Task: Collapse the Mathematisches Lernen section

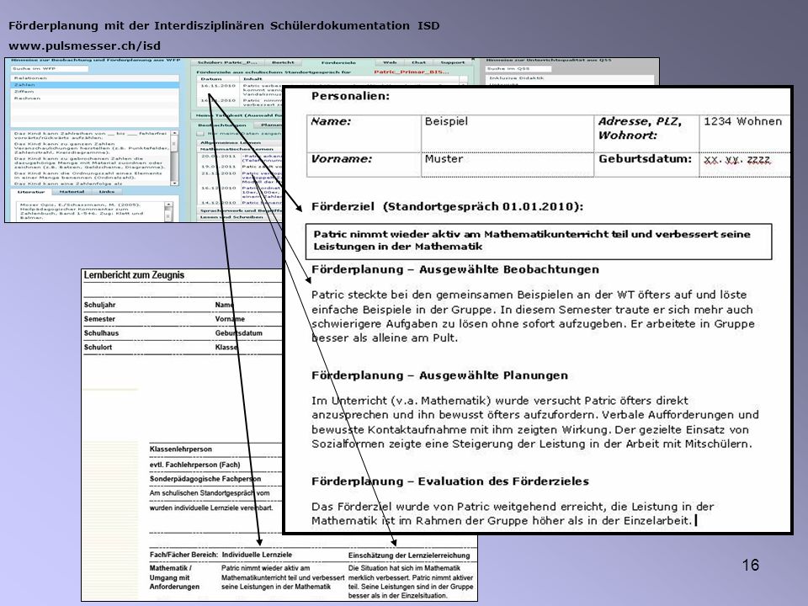Action: pyautogui.click(x=240, y=149)
